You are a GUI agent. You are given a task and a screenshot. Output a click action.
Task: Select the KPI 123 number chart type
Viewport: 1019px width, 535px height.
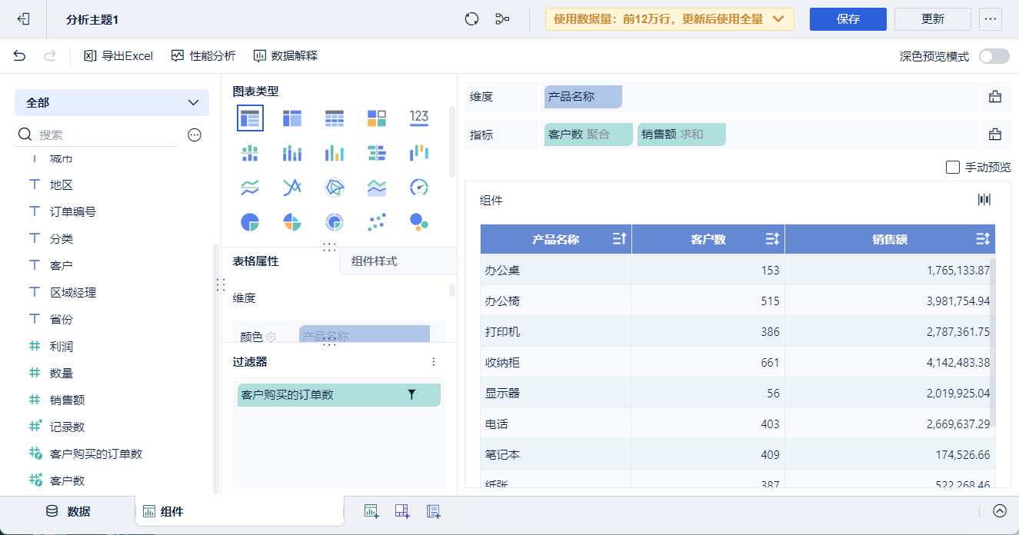(419, 118)
